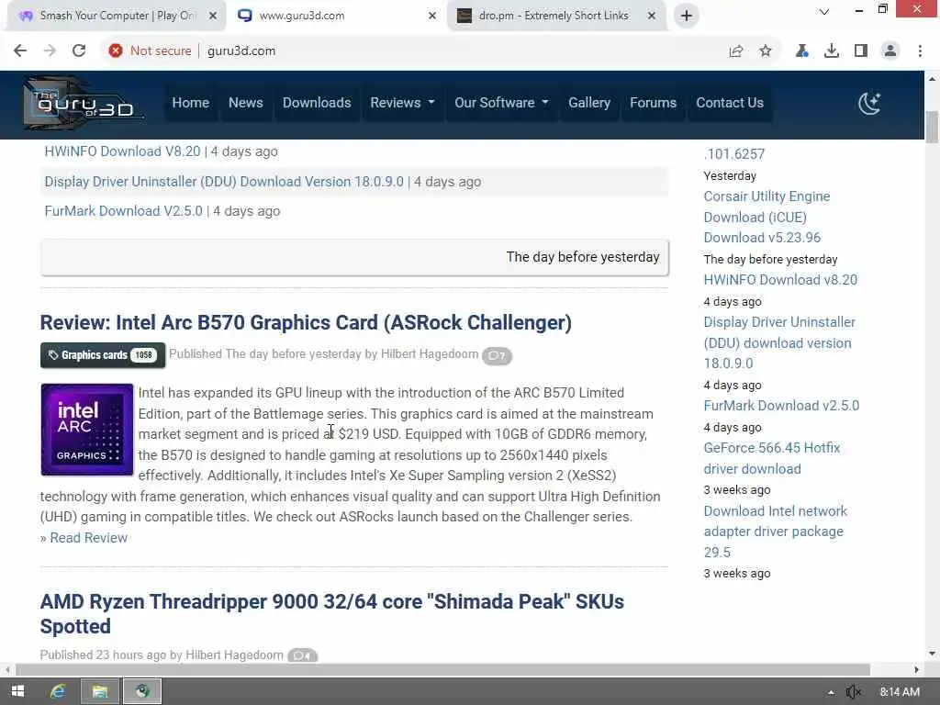The image size is (940, 705).
Task: Switch to the dro.pm Extremely Short Links tab
Action: click(555, 16)
